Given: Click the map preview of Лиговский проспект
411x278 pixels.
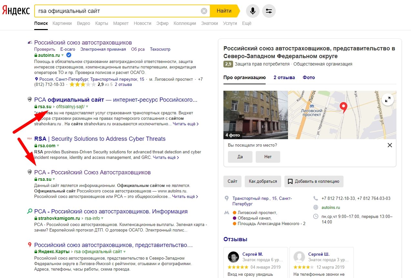Looking at the screenshot, I should pos(342,115).
